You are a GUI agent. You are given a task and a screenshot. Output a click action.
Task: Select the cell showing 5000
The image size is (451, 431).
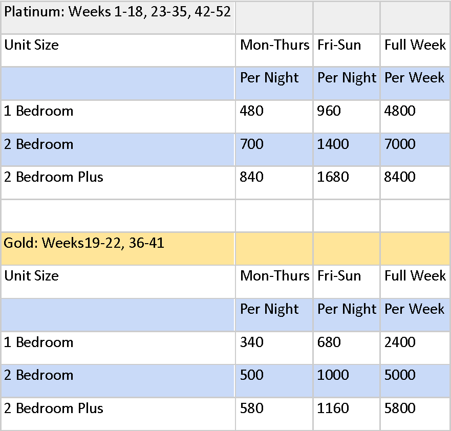point(416,381)
